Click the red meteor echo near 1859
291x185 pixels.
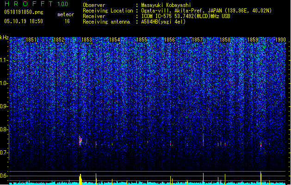pos(261,145)
